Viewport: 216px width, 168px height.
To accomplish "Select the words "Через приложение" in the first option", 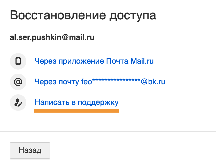I will pyautogui.click(x=69, y=61).
